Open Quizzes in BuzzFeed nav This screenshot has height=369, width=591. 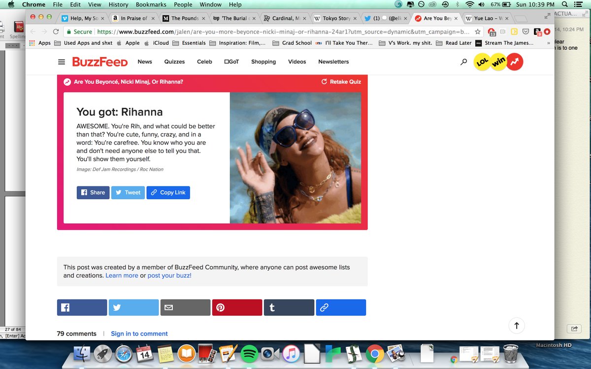click(x=174, y=62)
